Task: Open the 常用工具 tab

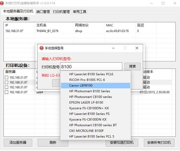Action: [79, 12]
